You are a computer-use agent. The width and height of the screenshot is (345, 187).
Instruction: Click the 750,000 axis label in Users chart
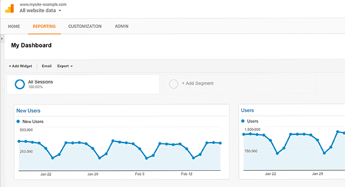point(251,151)
